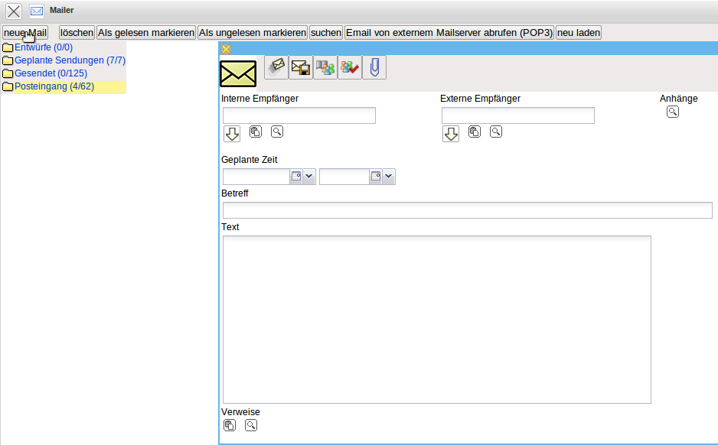Click into the Betreff input field
This screenshot has height=445, width=718.
[x=467, y=210]
